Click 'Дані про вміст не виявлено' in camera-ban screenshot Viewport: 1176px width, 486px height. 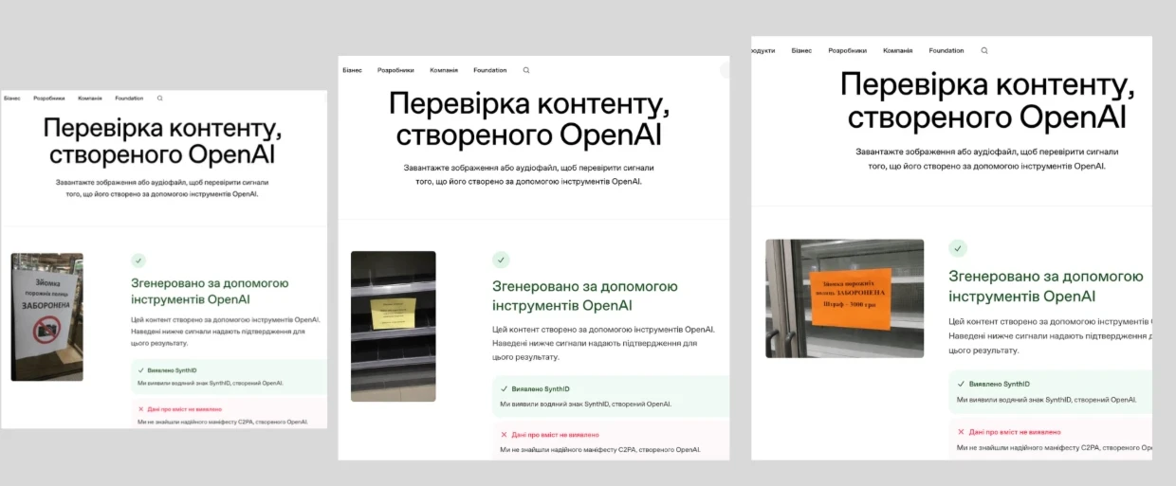point(184,409)
